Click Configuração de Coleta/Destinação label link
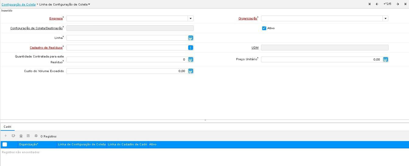409x166 pixels. 36,28
